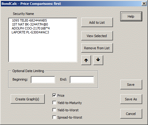Viewport: 148px width, 125px height.
Task: Click the Save button
Action: (131, 85)
